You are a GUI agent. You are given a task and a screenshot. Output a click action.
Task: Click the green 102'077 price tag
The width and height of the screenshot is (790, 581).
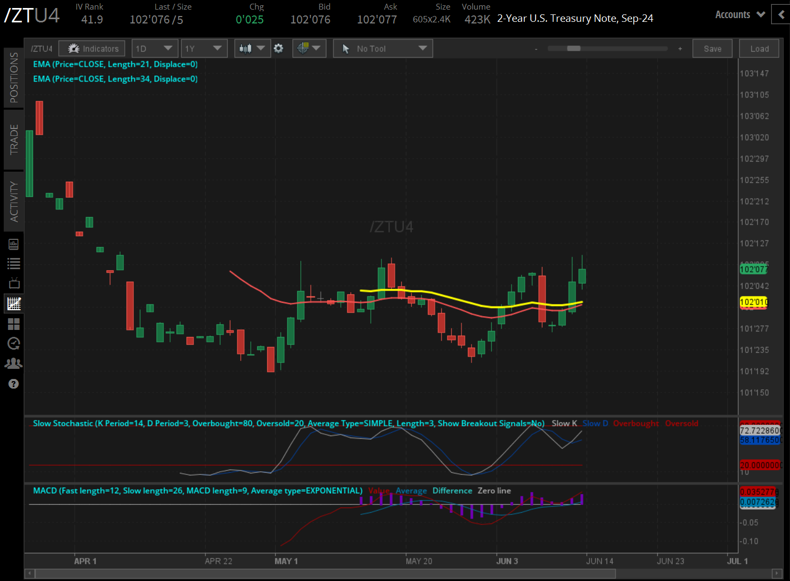coord(753,270)
